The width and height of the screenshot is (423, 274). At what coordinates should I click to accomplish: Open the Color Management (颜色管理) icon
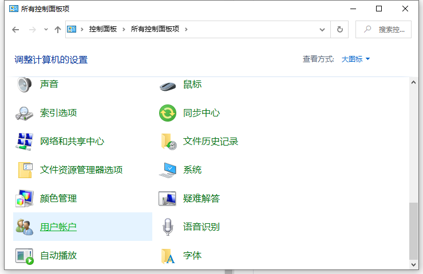pyautogui.click(x=25, y=199)
